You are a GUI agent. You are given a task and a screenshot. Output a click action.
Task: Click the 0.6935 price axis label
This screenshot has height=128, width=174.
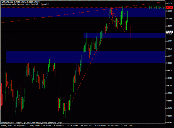pos(169,49)
